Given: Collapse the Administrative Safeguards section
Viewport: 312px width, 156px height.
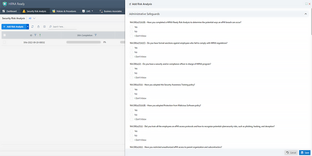Looking at the screenshot, I should click(305, 14).
